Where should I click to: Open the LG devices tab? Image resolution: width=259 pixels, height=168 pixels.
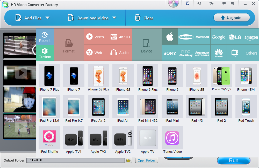click(235, 37)
